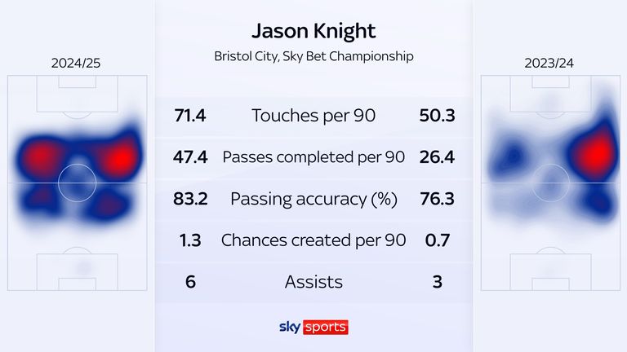This screenshot has height=352, width=627.
Task: Click the Assists row label
Action: coord(313,282)
